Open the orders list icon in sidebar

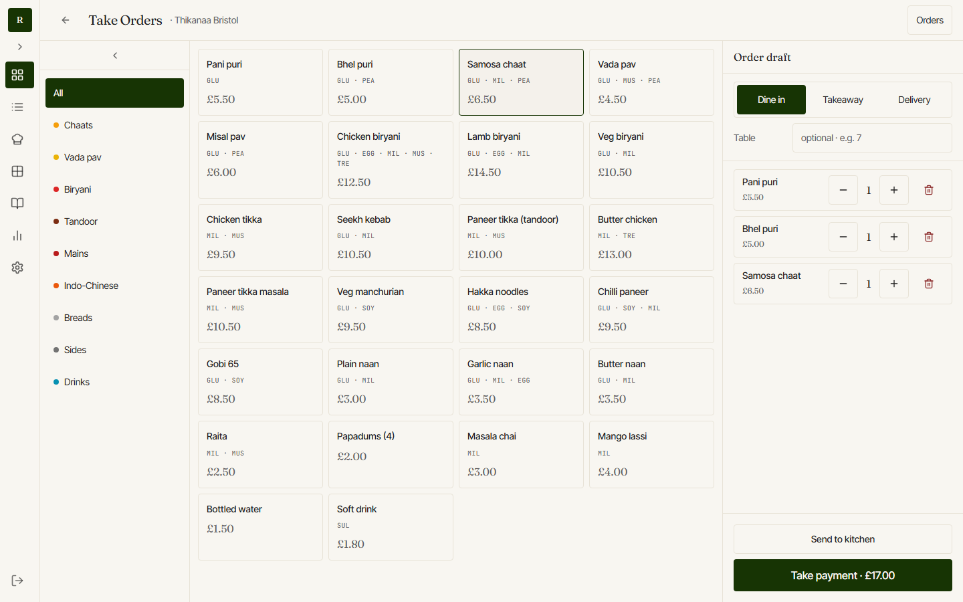point(18,107)
